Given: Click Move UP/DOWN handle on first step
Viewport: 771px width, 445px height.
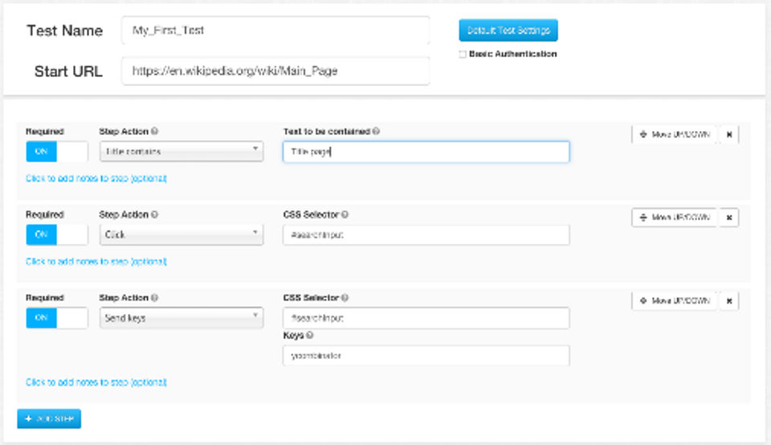Looking at the screenshot, I should [x=674, y=135].
